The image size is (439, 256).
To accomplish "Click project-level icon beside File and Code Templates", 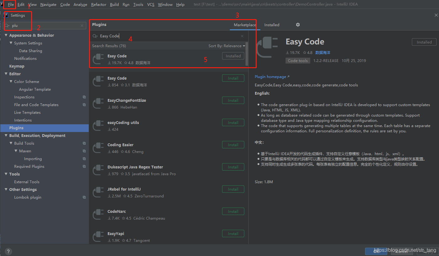I will tap(84, 105).
